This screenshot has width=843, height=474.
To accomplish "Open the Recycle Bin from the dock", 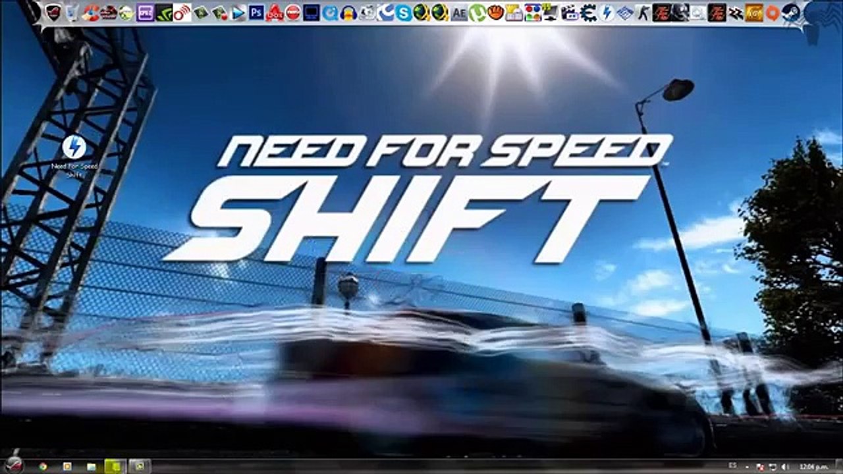I will click(72, 13).
